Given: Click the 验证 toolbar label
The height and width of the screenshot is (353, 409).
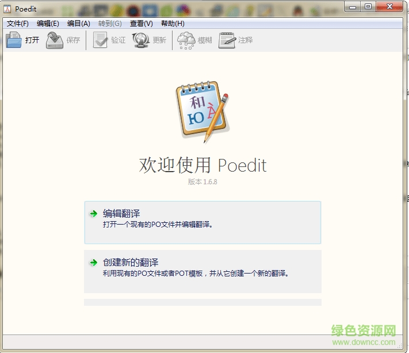Looking at the screenshot, I should pos(118,40).
